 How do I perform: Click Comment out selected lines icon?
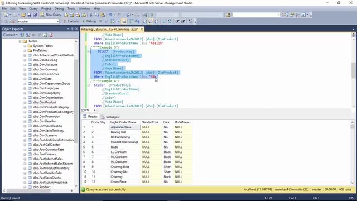pos(163,21)
